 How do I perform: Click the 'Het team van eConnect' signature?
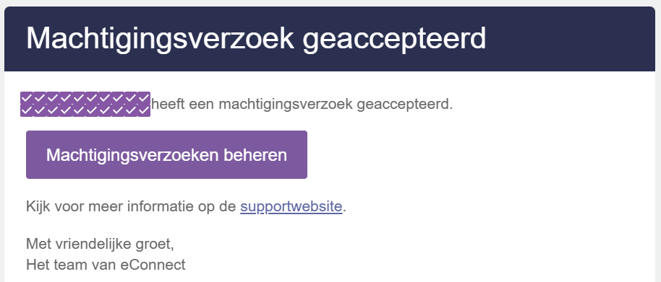tap(106, 265)
